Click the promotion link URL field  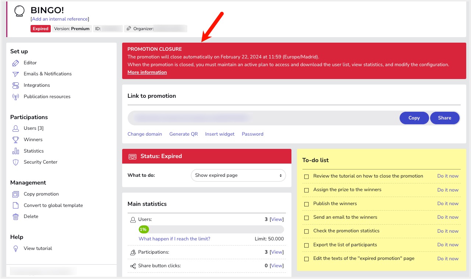[261, 118]
